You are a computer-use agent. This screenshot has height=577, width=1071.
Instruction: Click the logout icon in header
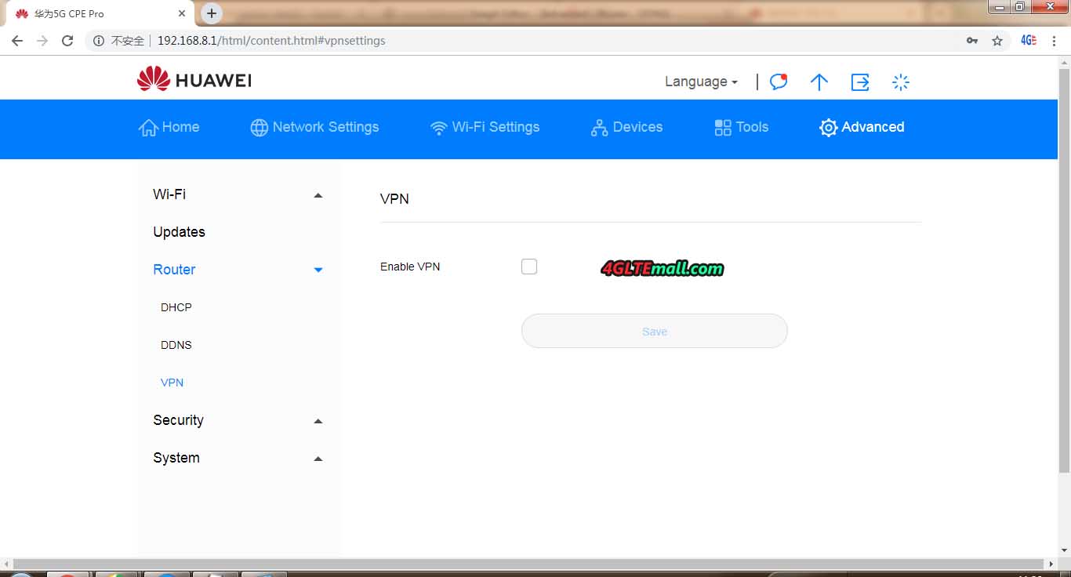[x=860, y=82]
